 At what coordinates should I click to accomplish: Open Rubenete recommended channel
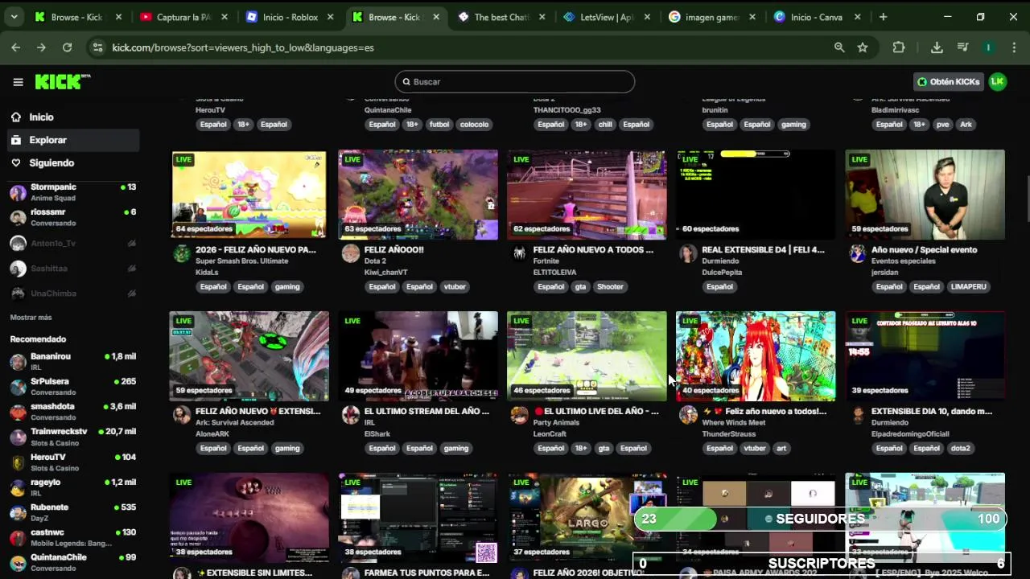72,512
